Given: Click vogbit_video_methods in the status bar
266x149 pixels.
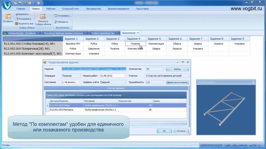Looking at the screenshot, I should pyautogui.click(x=236, y=145).
